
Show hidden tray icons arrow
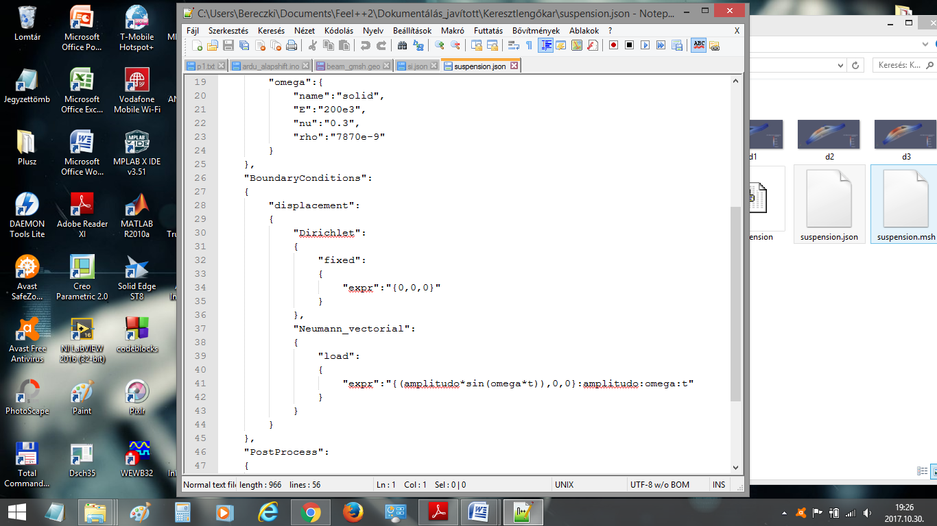tap(785, 512)
